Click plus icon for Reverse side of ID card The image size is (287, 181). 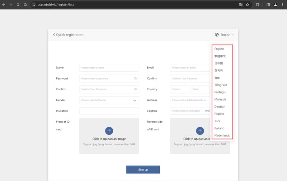point(200,131)
